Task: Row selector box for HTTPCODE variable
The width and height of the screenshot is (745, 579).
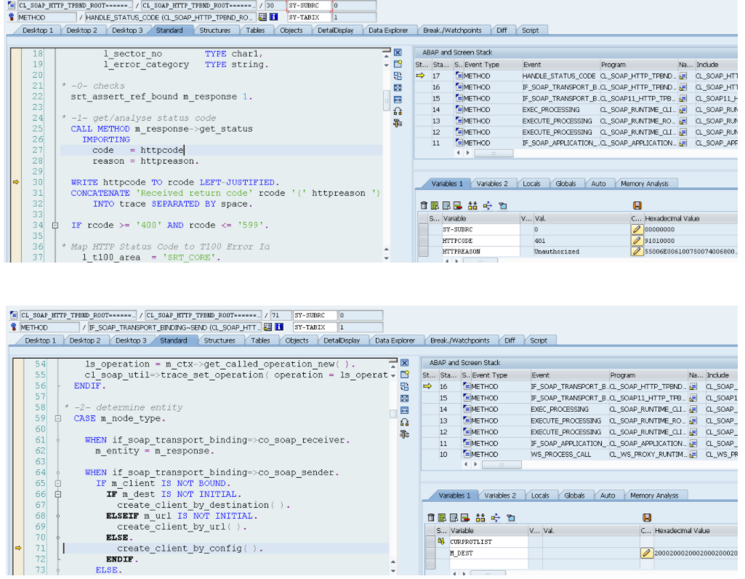Action: [x=423, y=241]
